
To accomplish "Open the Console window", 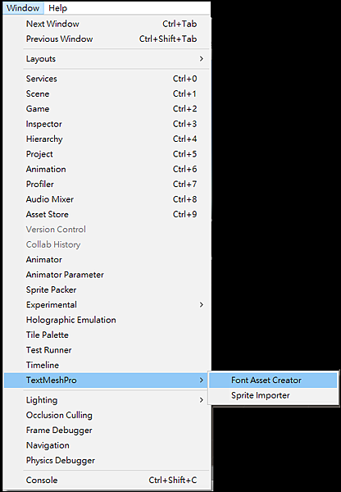I will 107,480.
